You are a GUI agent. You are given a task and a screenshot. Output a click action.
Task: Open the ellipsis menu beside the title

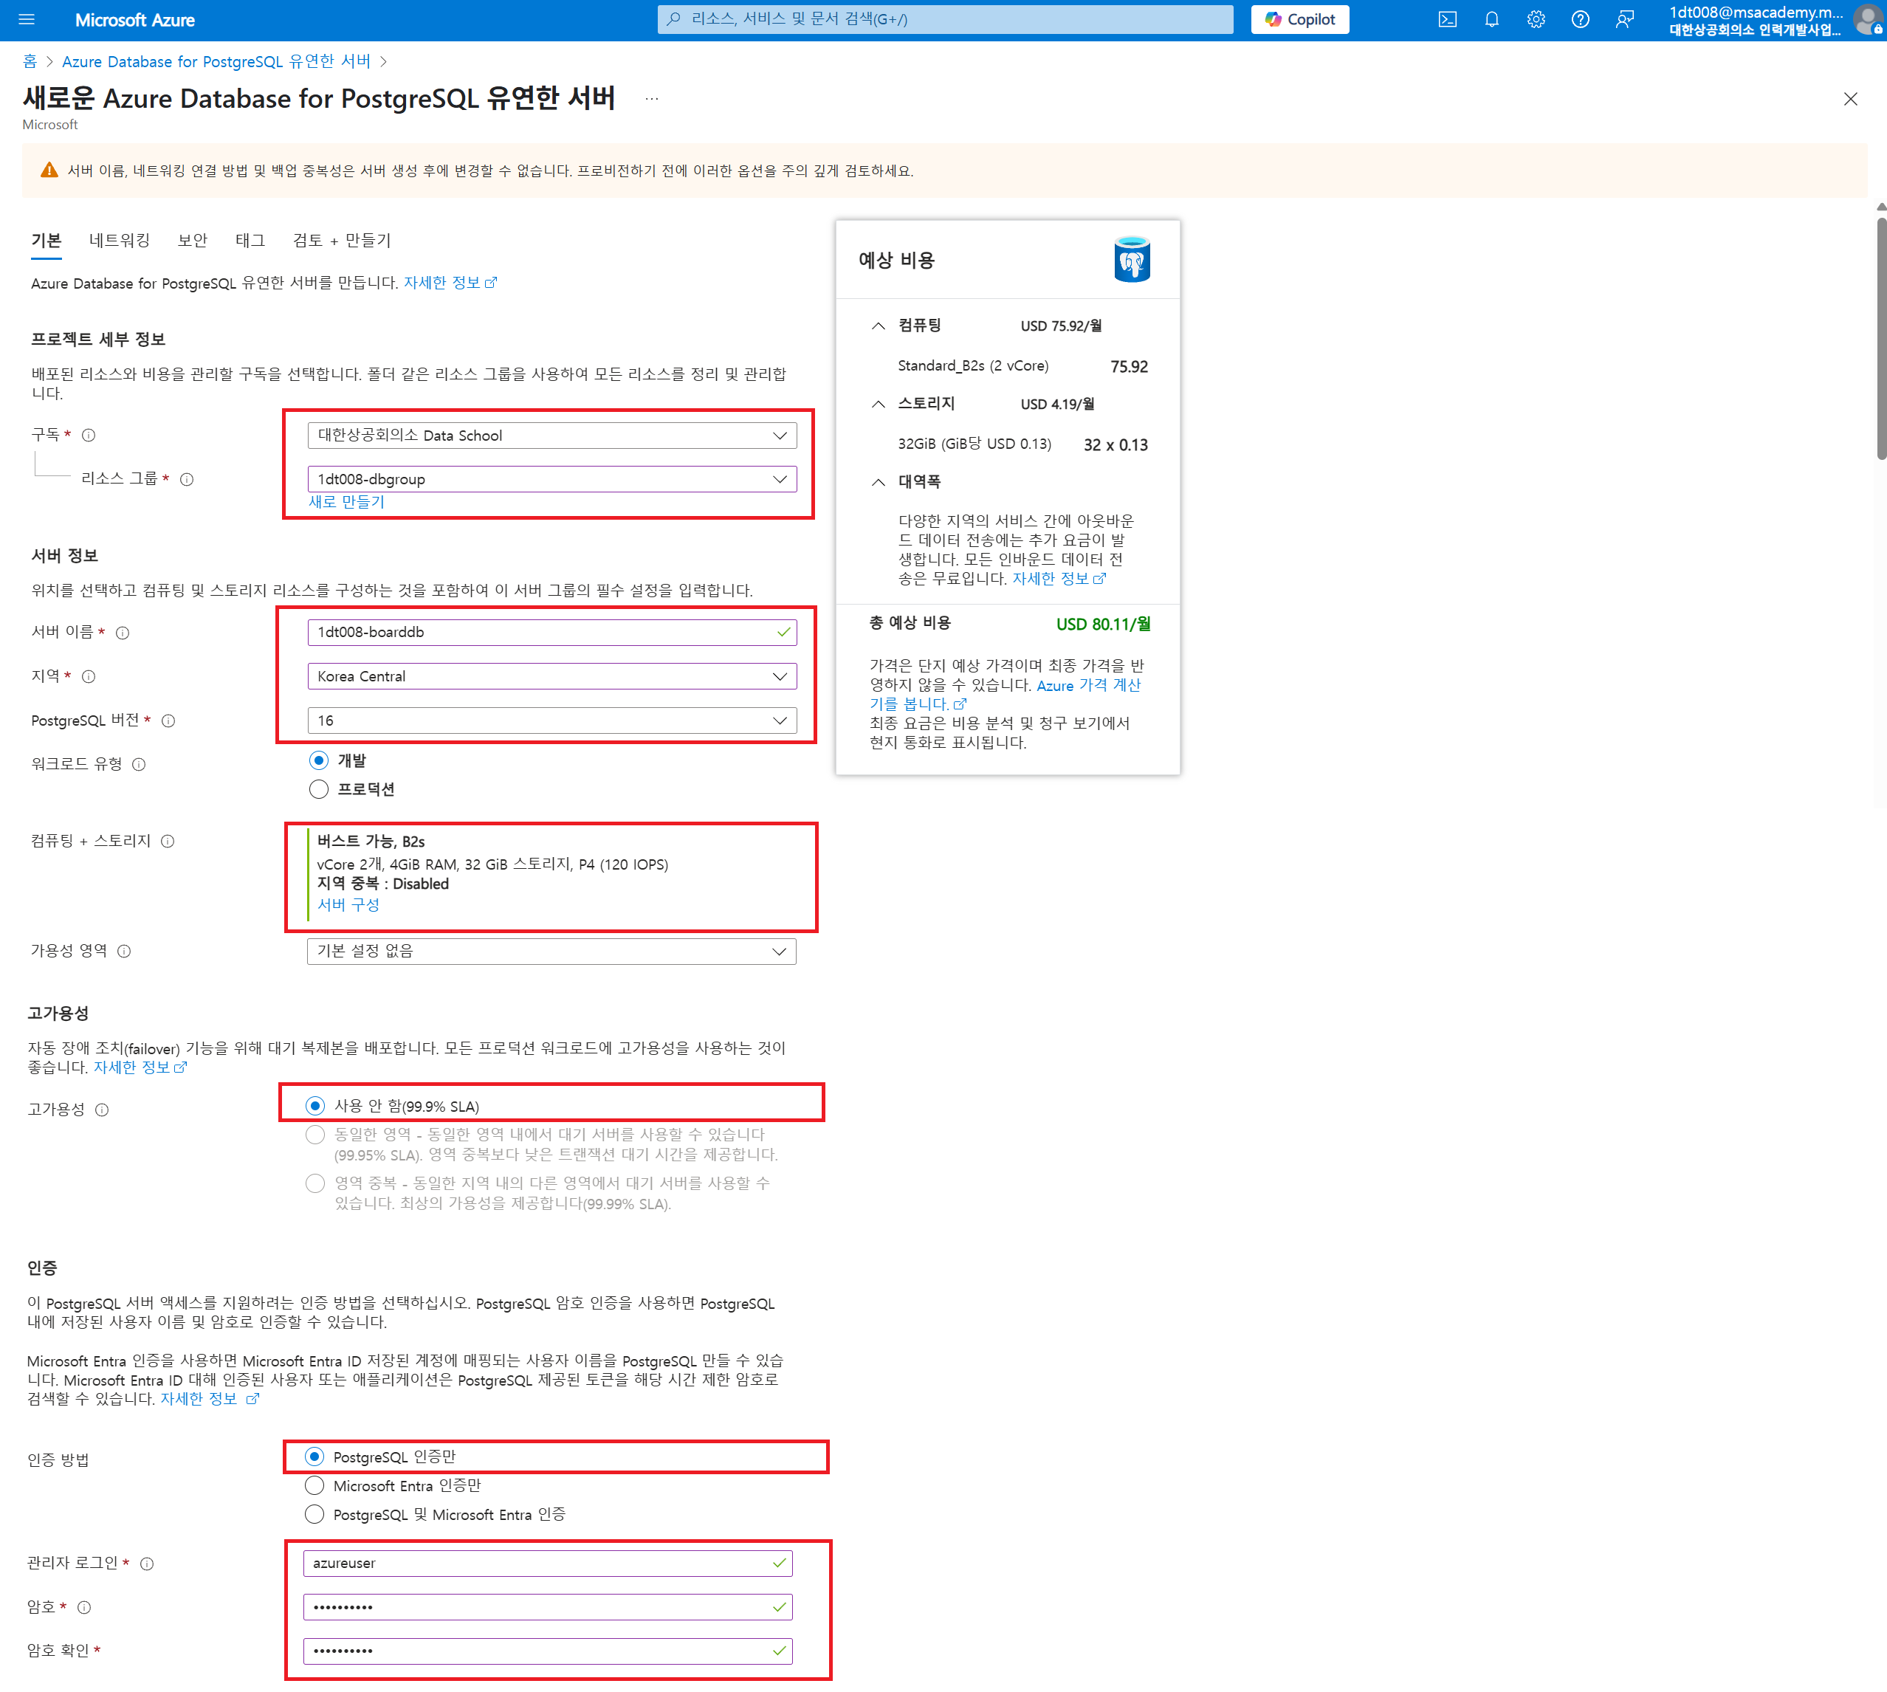pyautogui.click(x=652, y=98)
